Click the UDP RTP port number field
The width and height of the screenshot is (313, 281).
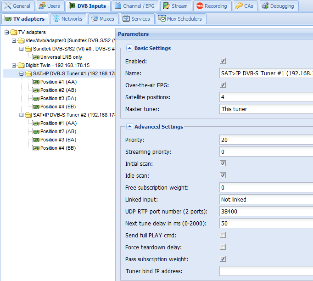coord(266,212)
